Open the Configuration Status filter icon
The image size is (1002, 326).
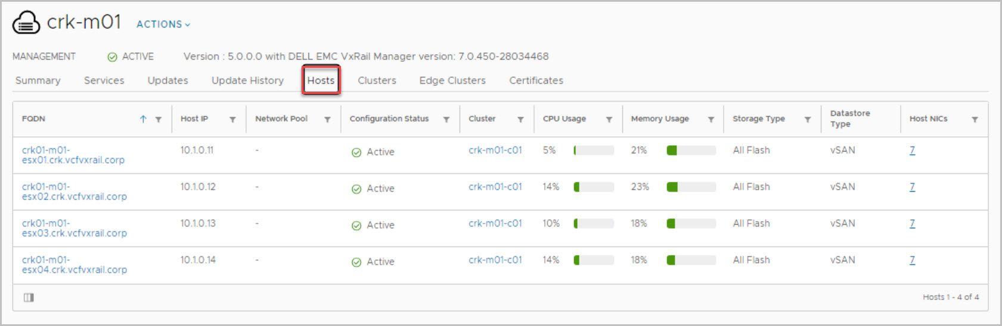tap(446, 120)
